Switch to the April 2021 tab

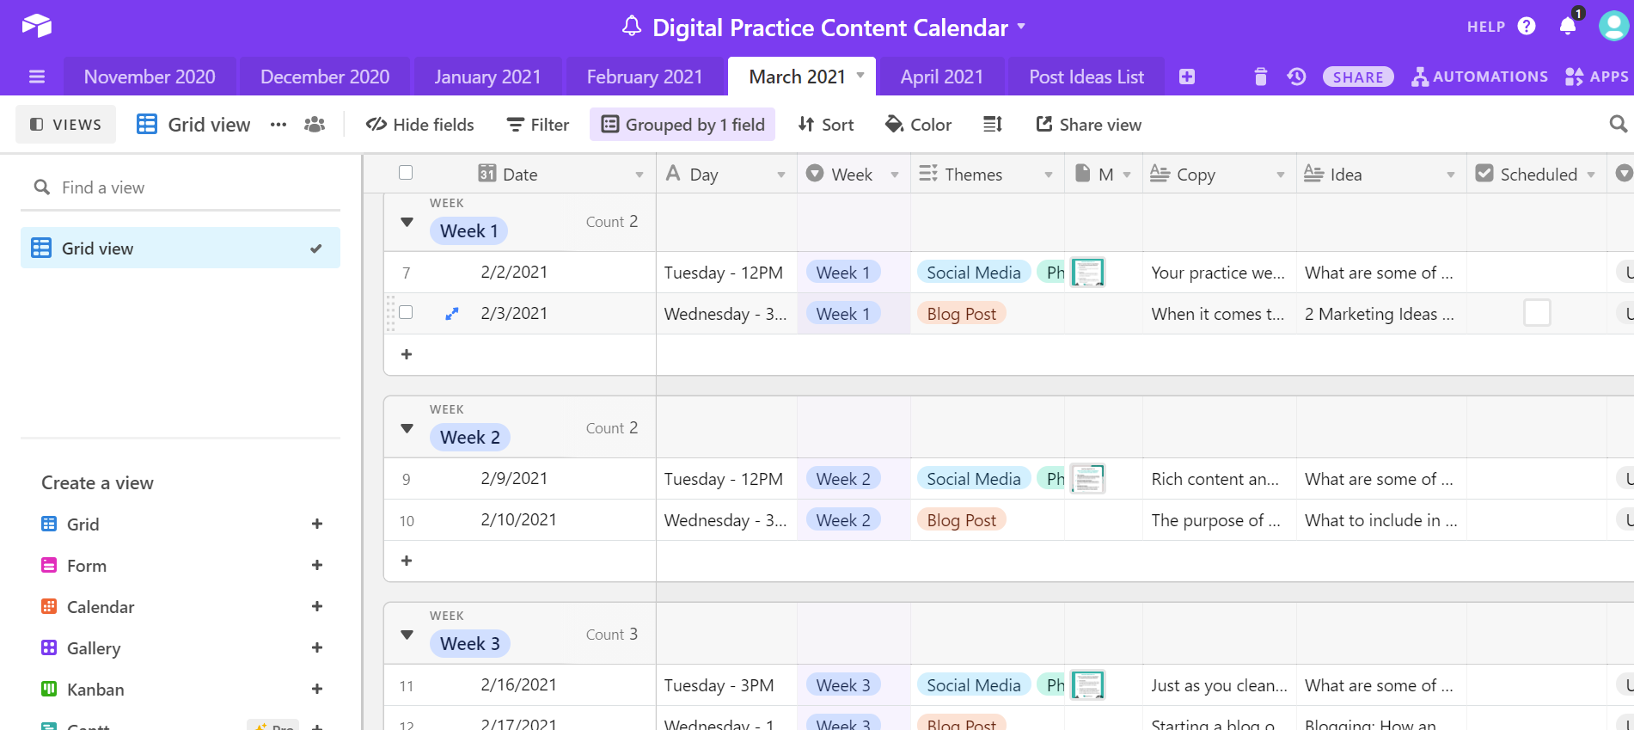[x=941, y=77]
